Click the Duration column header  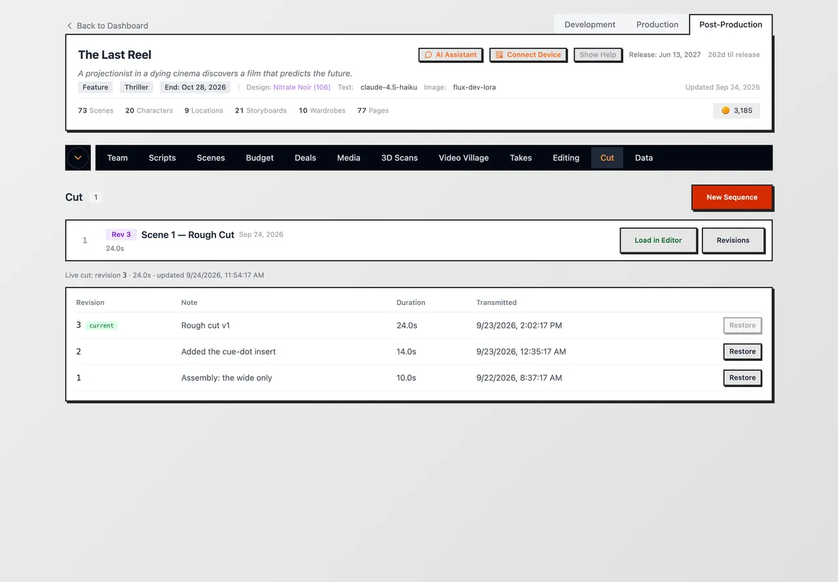(410, 302)
